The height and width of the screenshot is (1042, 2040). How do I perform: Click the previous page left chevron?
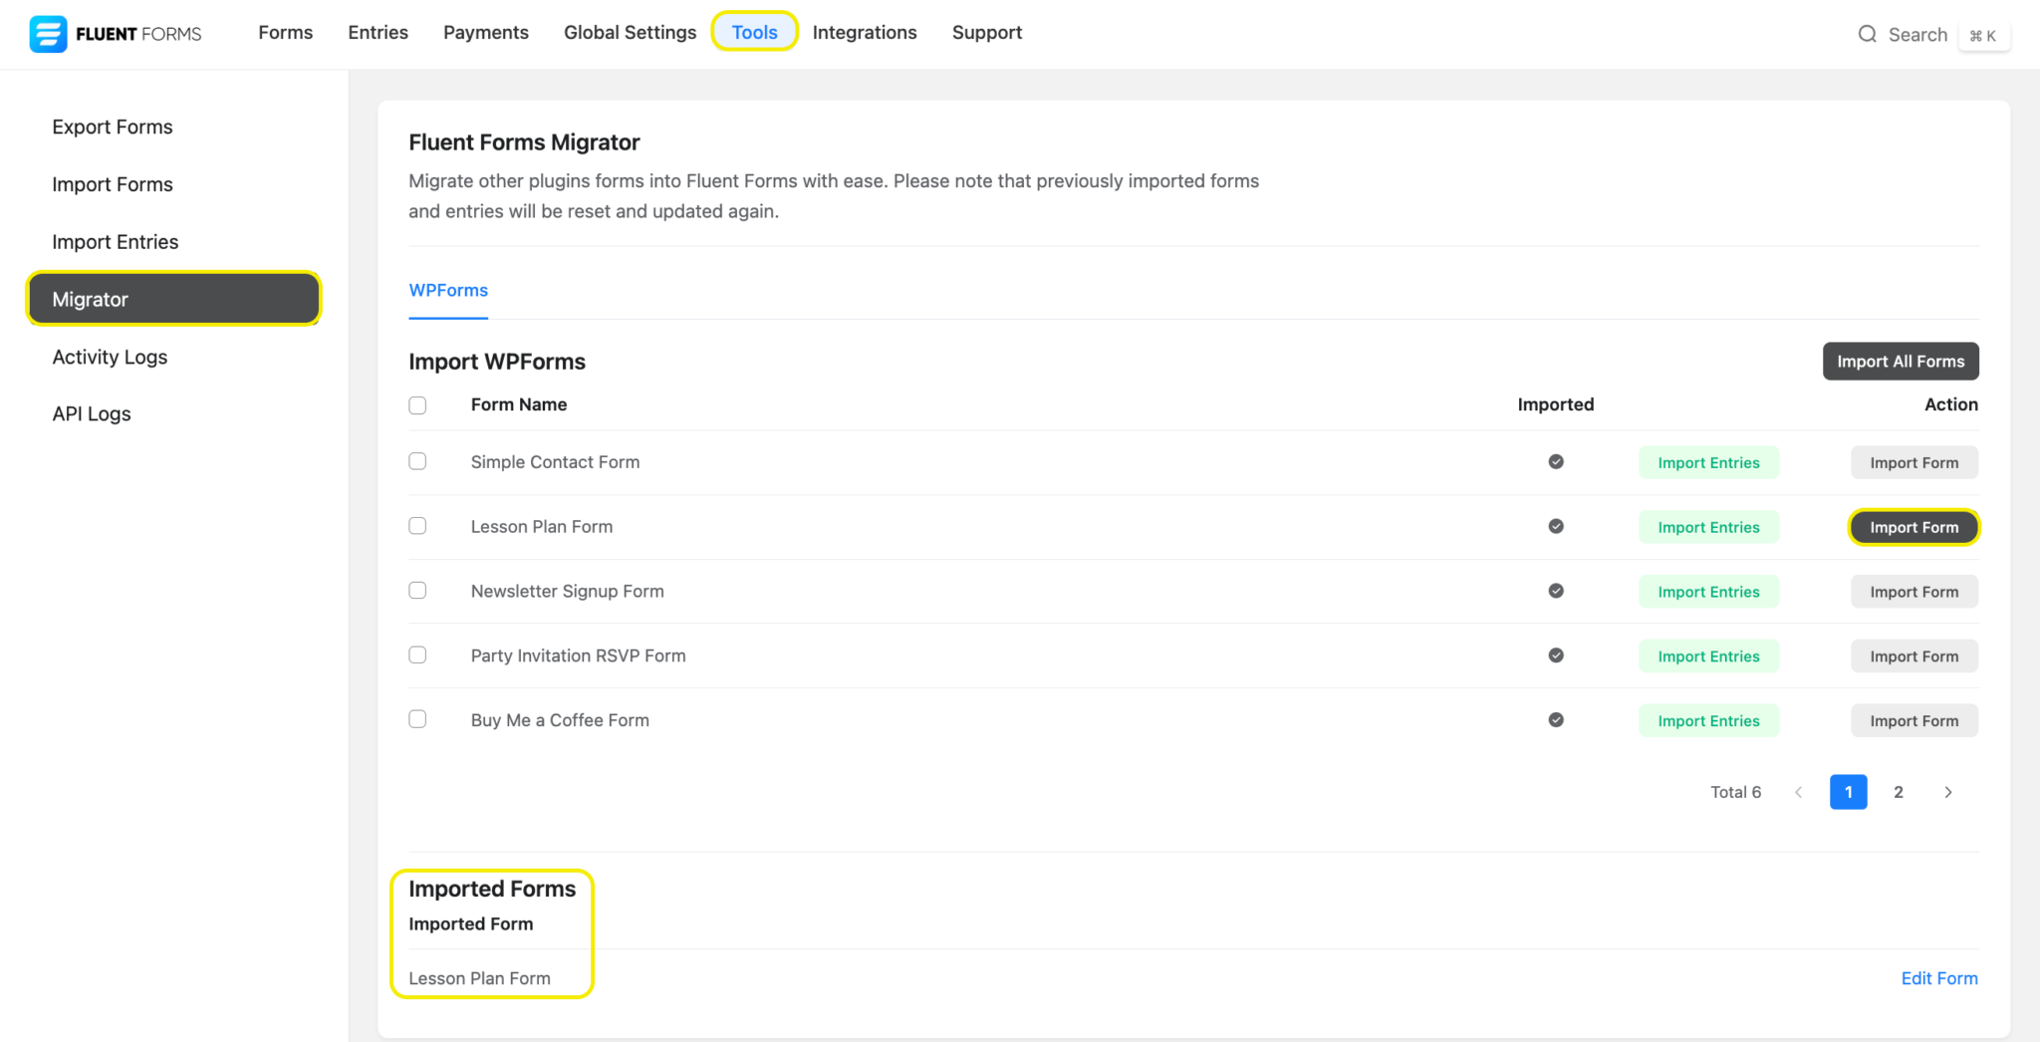pyautogui.click(x=1798, y=791)
